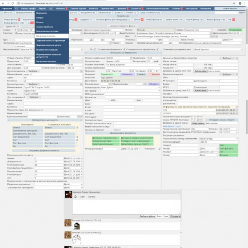Image resolution: width=248 pixels, height=248 pixels.
Task: Toggle checkbox on the 'Счет-фактура' row
Action: (77, 143)
